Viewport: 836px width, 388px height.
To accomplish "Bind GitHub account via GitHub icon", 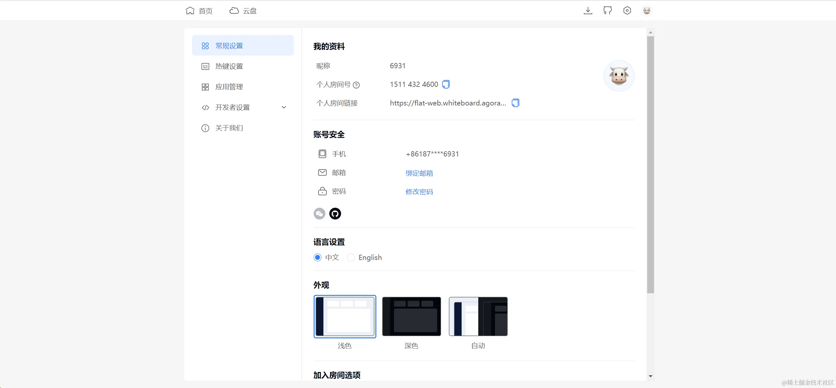I will pos(335,213).
